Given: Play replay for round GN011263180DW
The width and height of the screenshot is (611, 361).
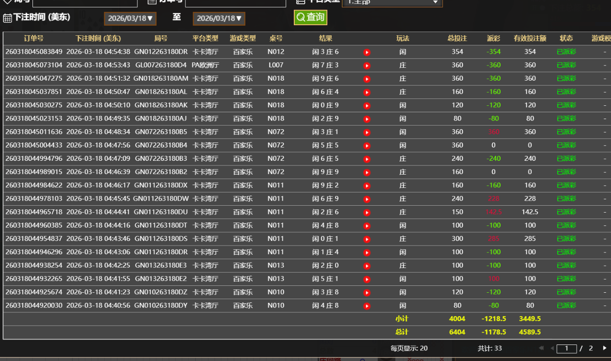Looking at the screenshot, I should click(367, 199).
